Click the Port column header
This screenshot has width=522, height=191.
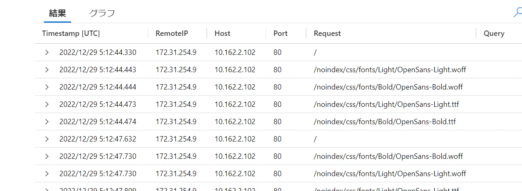[280, 33]
